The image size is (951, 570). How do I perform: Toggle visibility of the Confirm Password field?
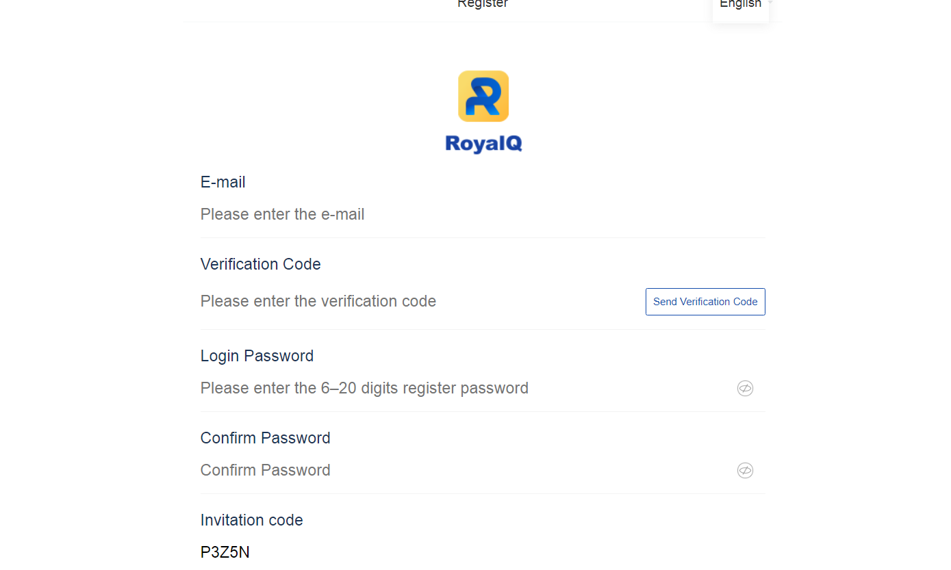click(x=745, y=471)
